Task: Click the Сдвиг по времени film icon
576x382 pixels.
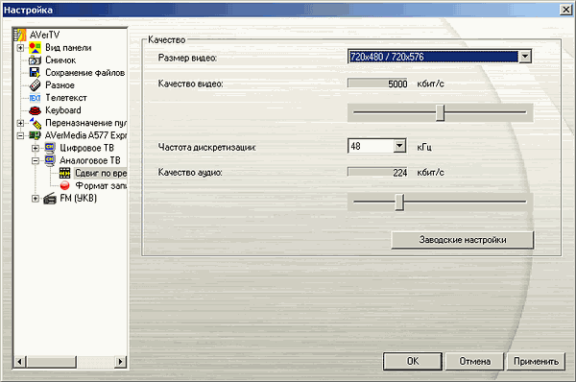Action: click(64, 173)
